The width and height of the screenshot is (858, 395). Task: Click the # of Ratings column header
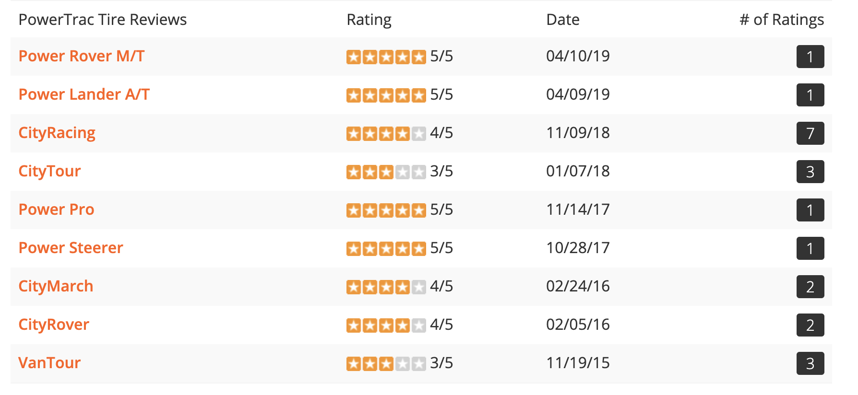coord(782,20)
